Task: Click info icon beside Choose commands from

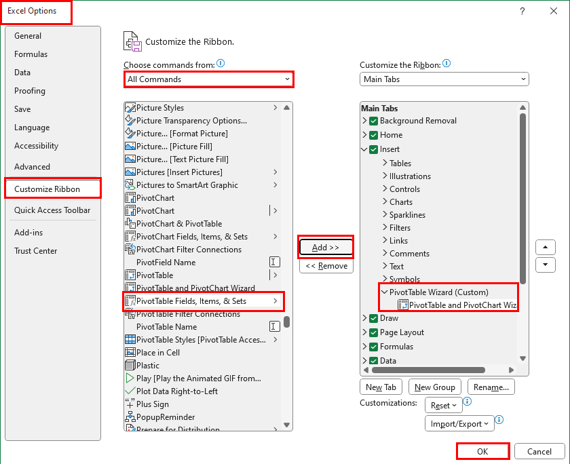Action: (221, 64)
